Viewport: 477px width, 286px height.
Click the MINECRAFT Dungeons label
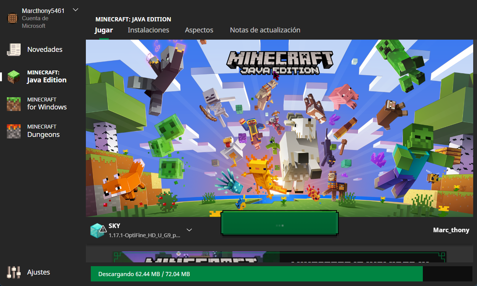[44, 131]
